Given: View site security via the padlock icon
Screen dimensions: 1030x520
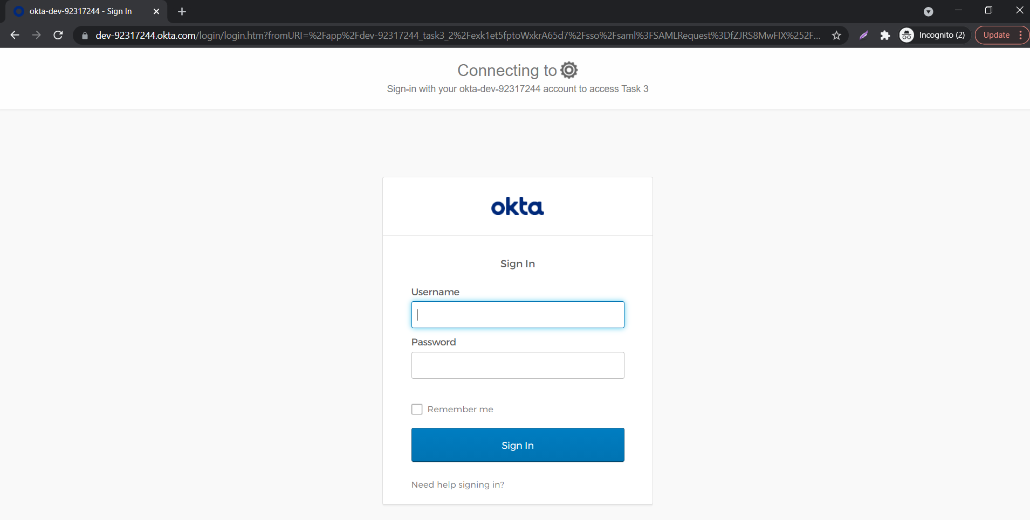Looking at the screenshot, I should click(x=84, y=35).
